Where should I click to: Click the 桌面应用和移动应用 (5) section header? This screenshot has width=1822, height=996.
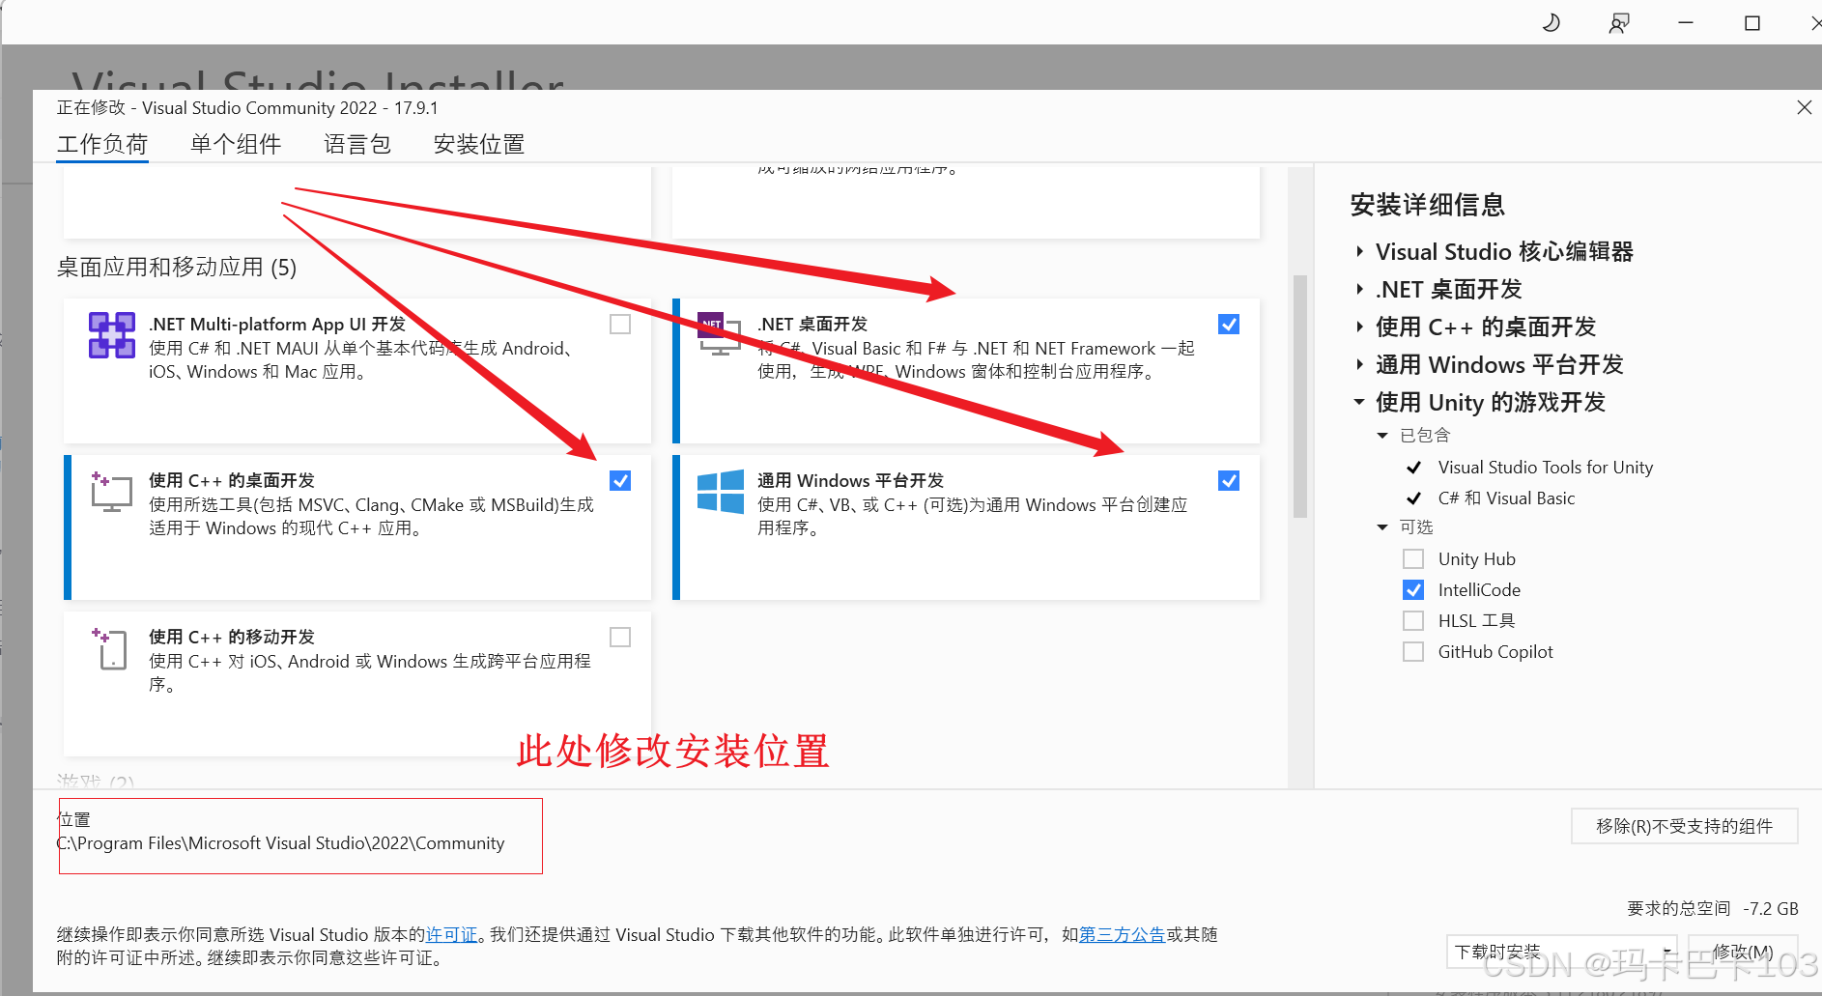pos(177,268)
